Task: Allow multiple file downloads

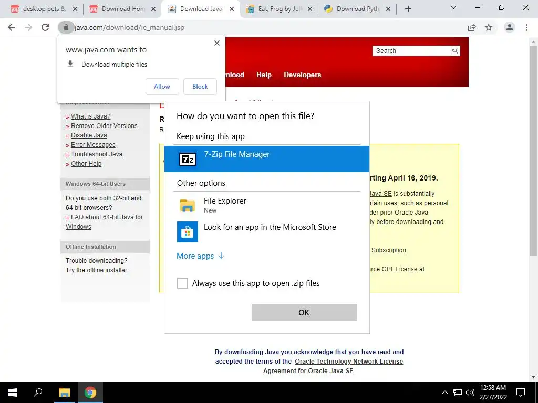Action: [x=162, y=87]
